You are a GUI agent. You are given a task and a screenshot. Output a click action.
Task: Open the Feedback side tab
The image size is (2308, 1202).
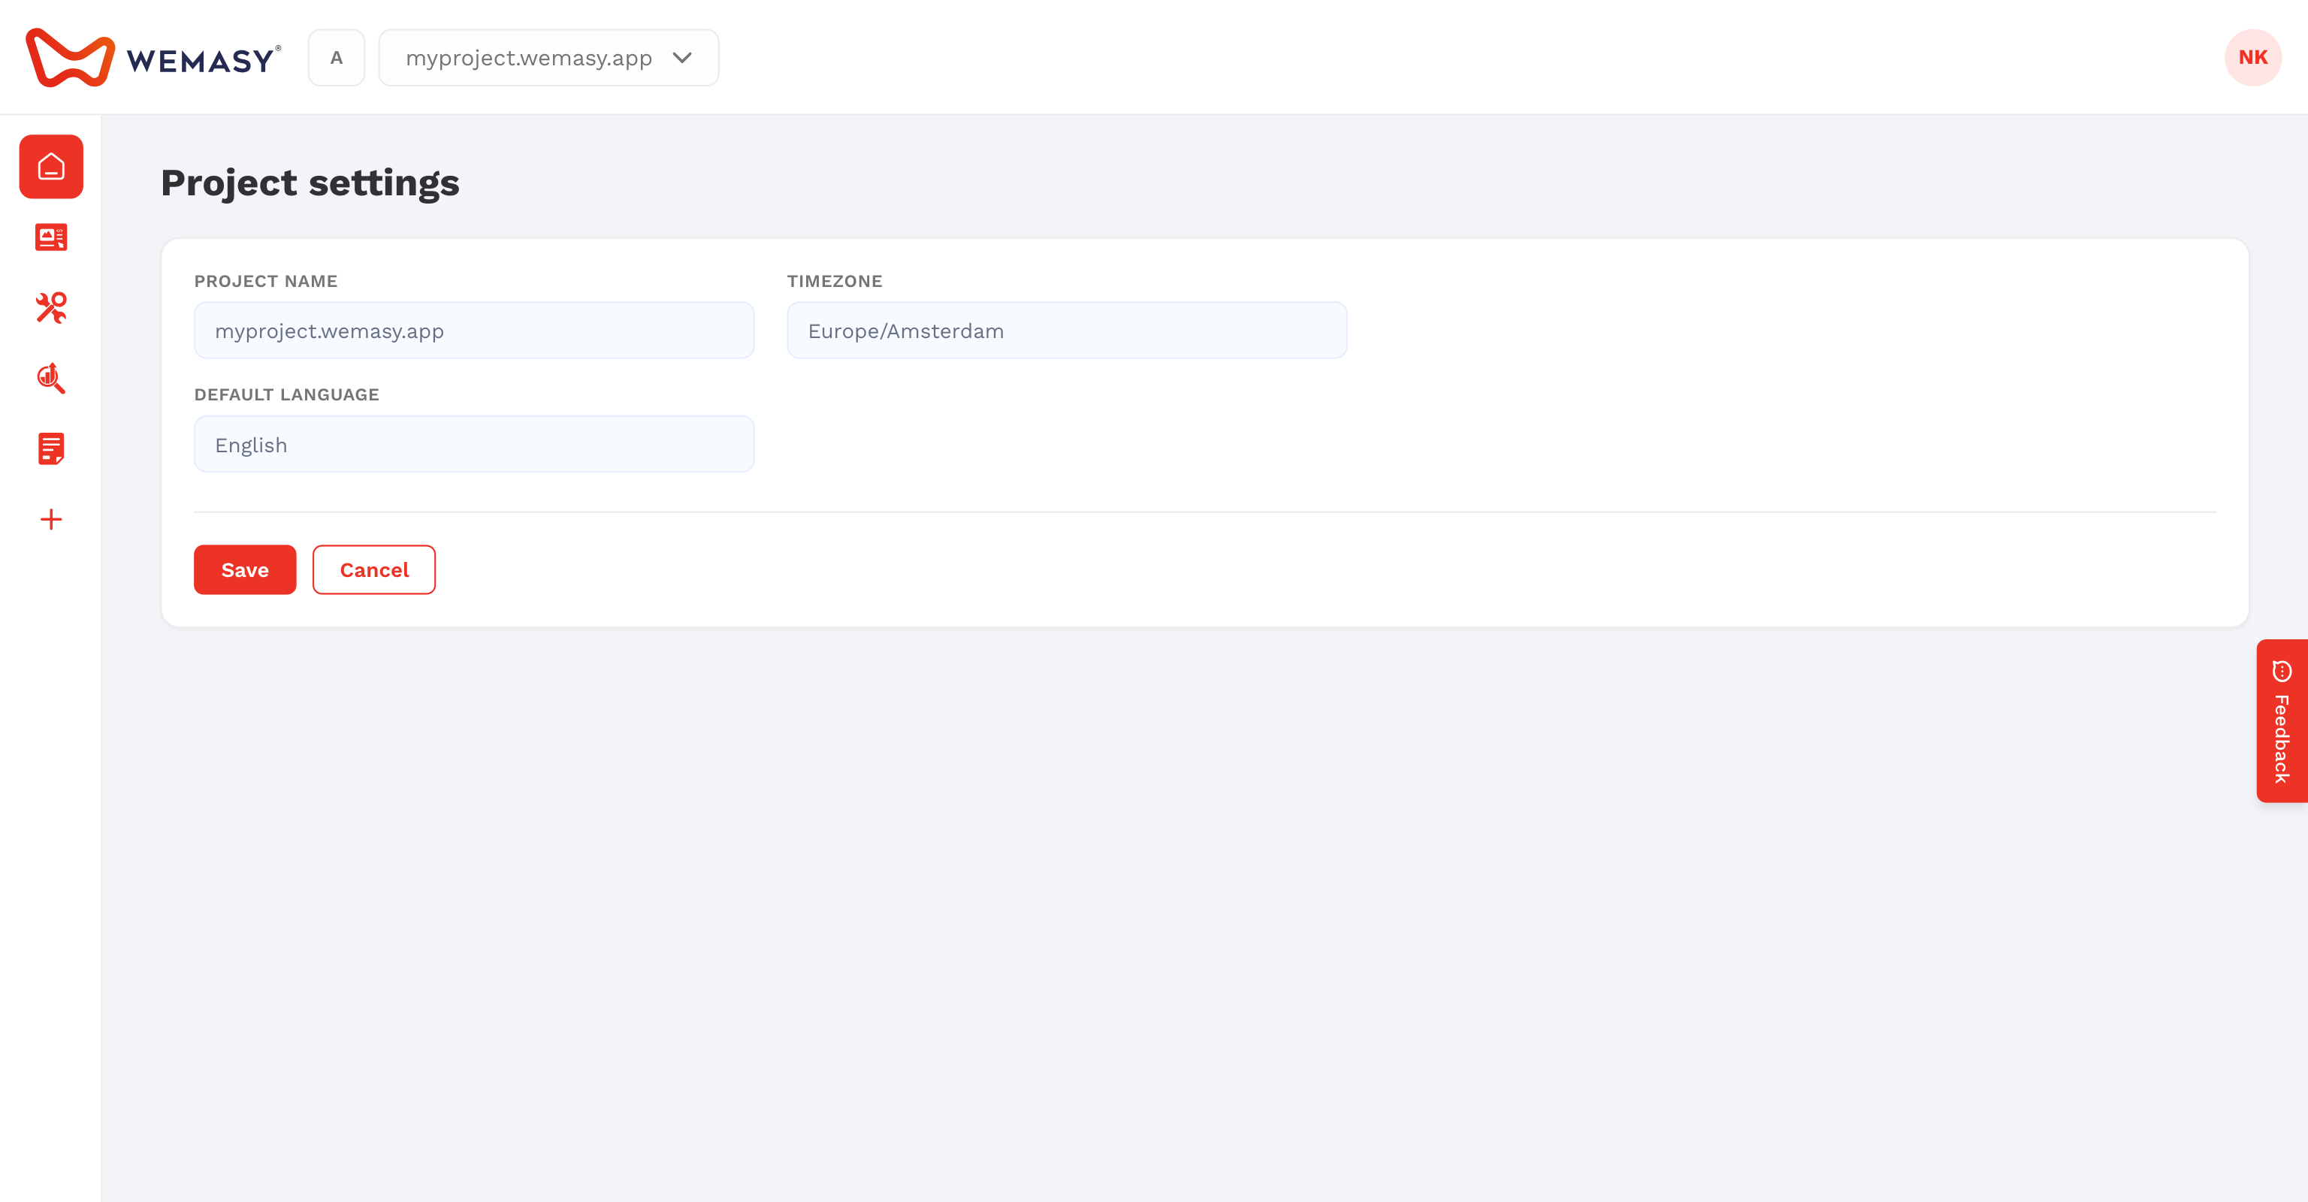(2281, 721)
